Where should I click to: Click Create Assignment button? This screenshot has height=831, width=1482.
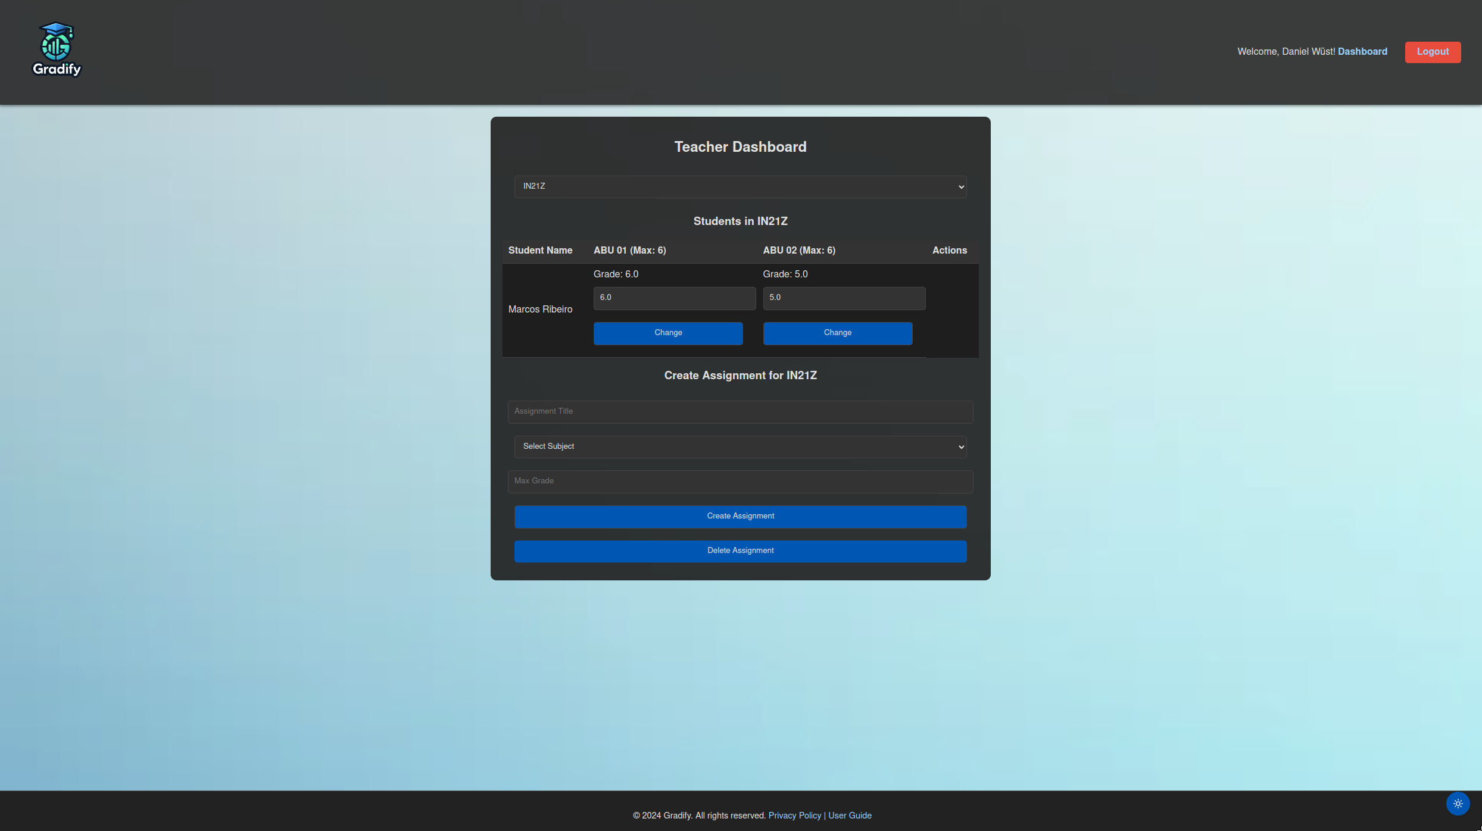pyautogui.click(x=741, y=517)
